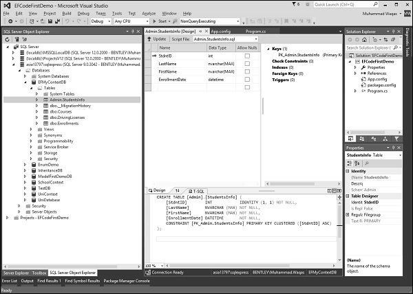
Task: Click the Home icon in Solution Explorer
Action: pos(366,40)
